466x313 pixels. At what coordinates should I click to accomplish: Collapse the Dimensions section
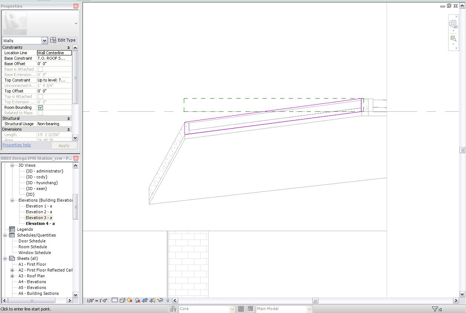(68, 130)
